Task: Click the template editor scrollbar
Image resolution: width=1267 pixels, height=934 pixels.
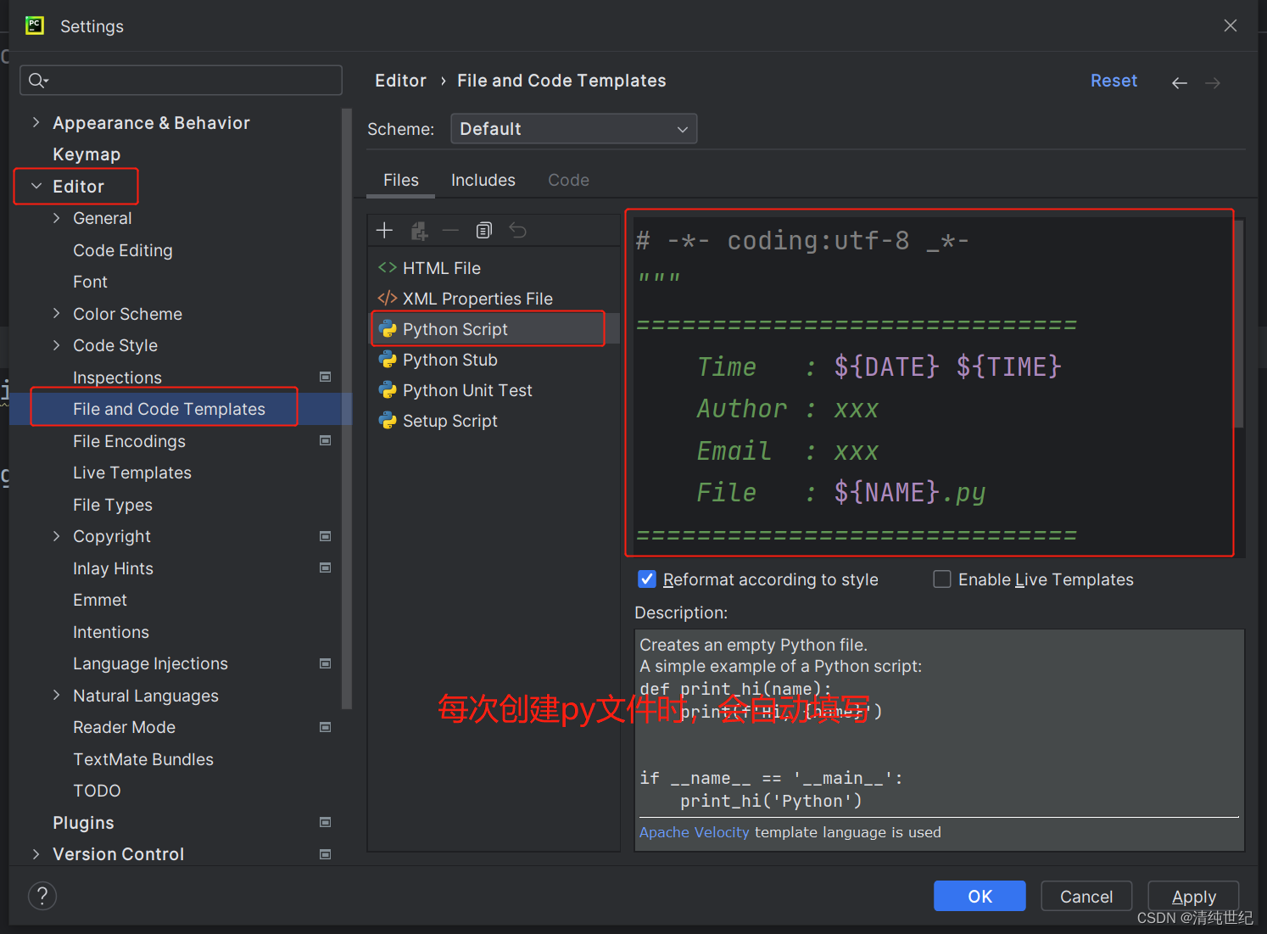Action: click(1239, 324)
